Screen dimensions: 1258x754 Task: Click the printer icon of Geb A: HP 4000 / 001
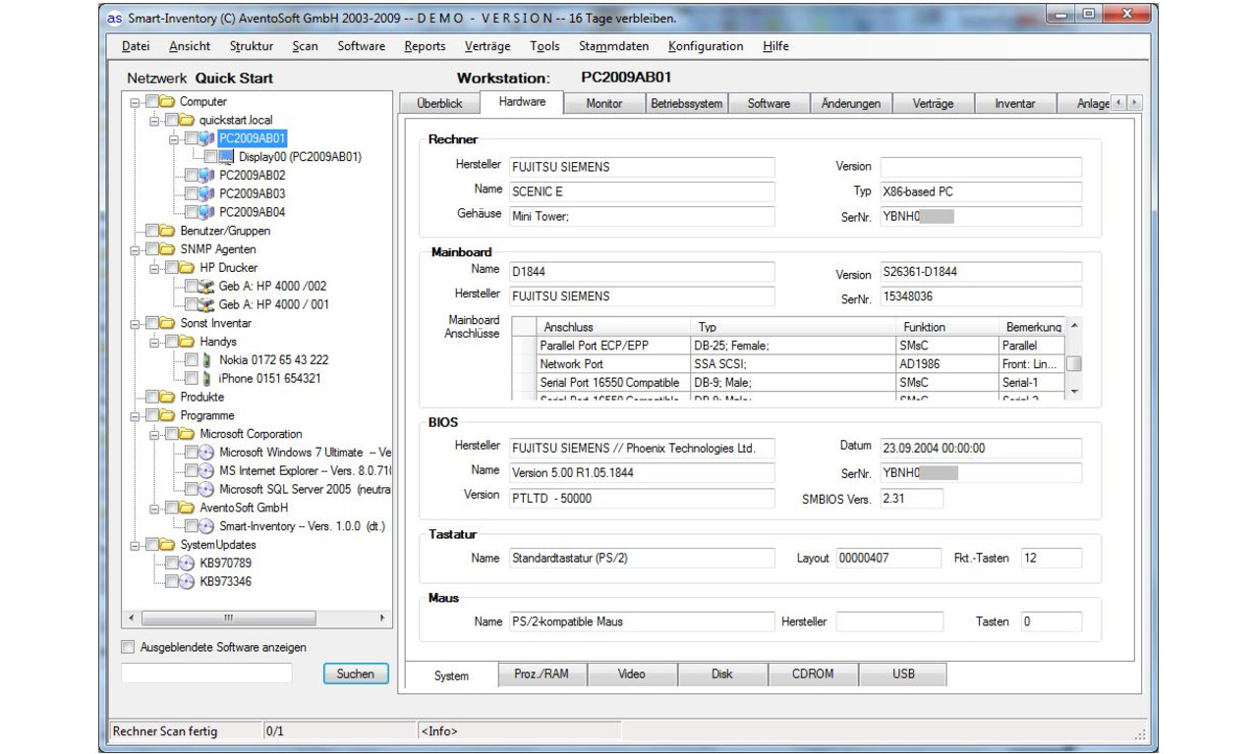pyautogui.click(x=206, y=304)
